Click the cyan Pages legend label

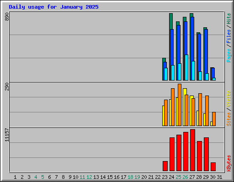229,56
